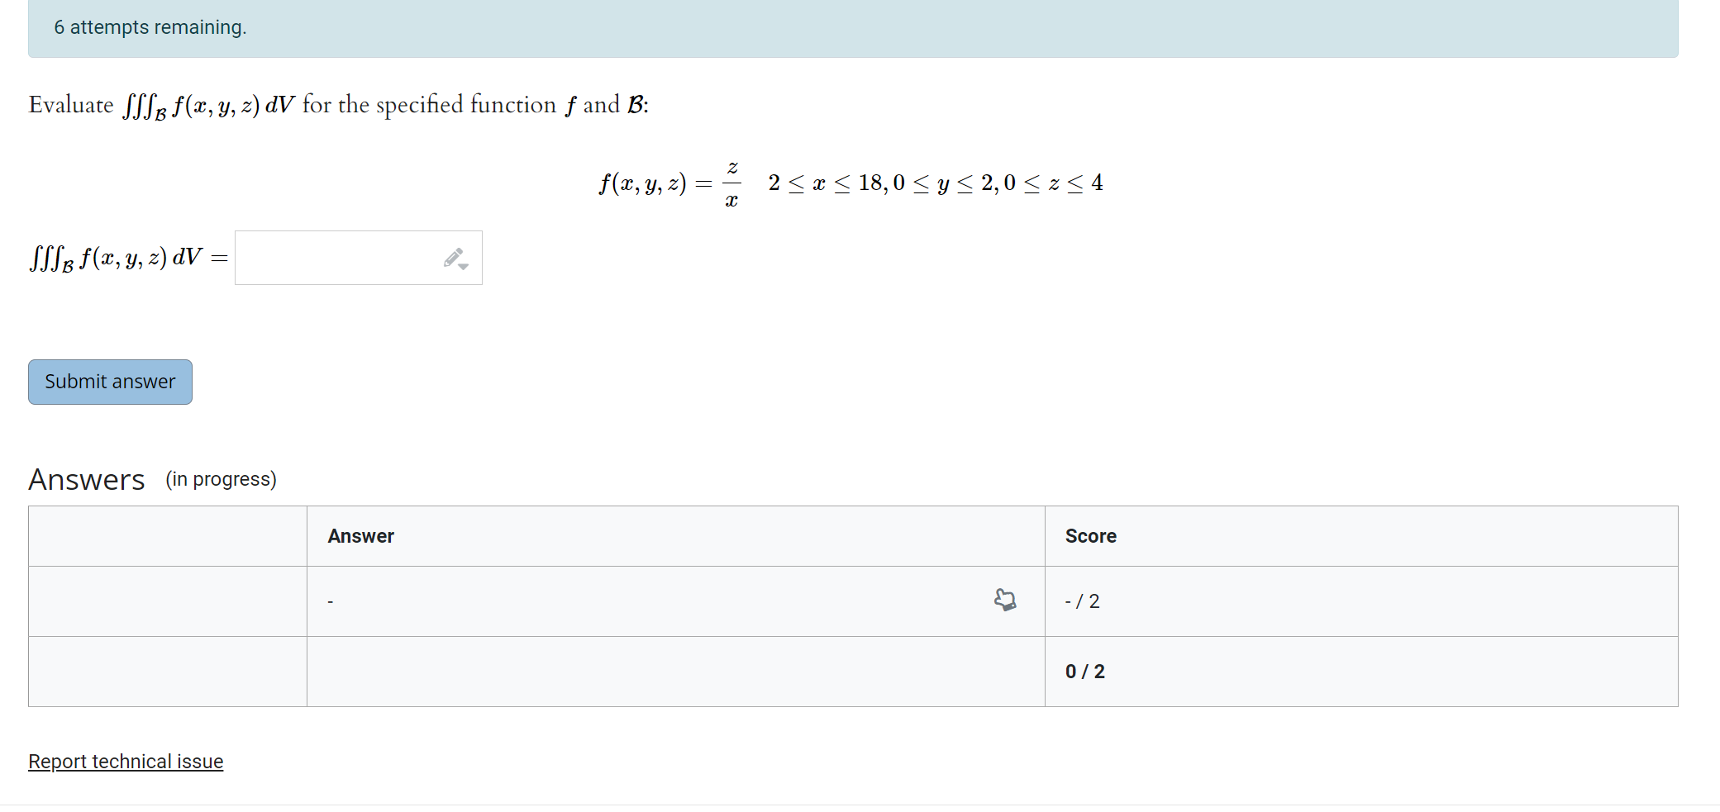Select the Answer column header
This screenshot has height=812, width=1720.
point(360,536)
